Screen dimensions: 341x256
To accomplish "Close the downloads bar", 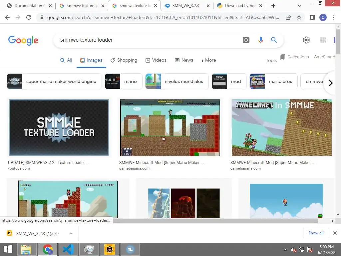I will [335, 233].
